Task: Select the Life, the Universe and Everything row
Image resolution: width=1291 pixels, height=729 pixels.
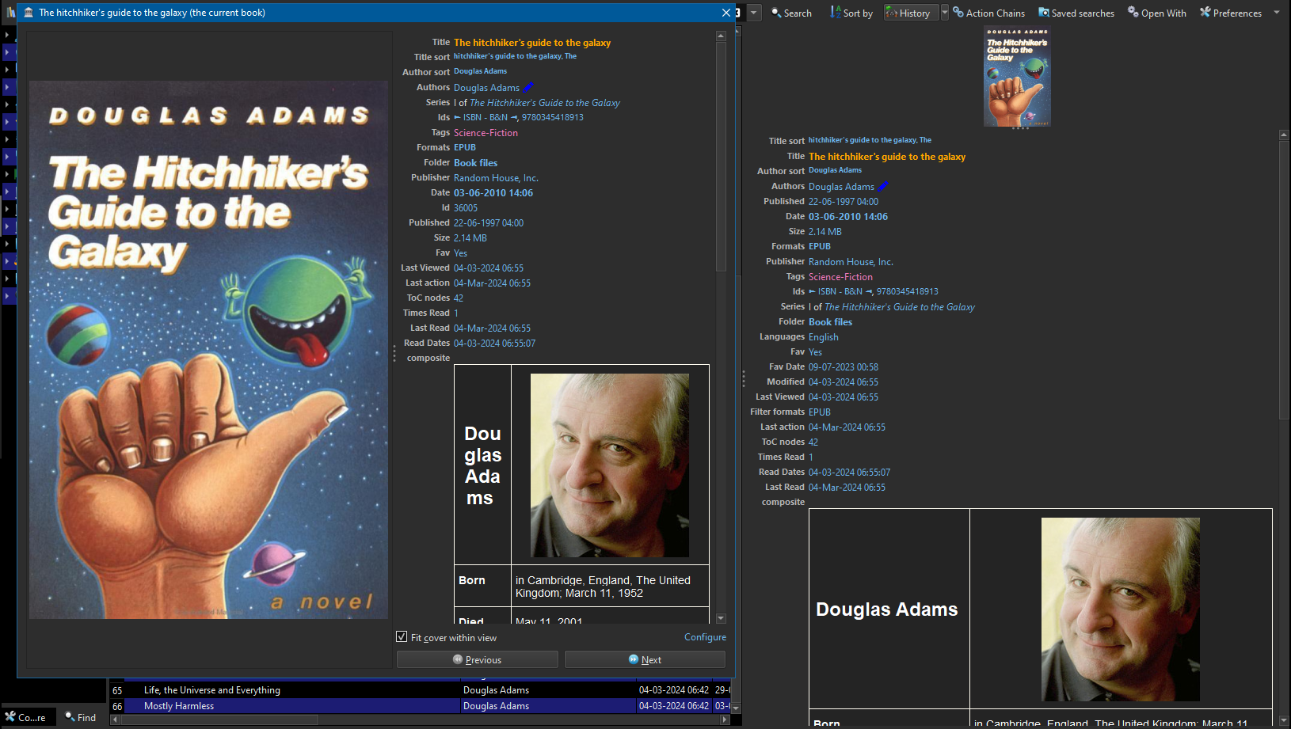Action: pos(420,690)
